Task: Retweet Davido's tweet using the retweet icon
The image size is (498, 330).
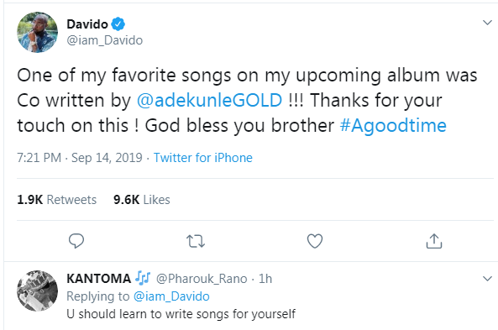Action: pyautogui.click(x=196, y=241)
